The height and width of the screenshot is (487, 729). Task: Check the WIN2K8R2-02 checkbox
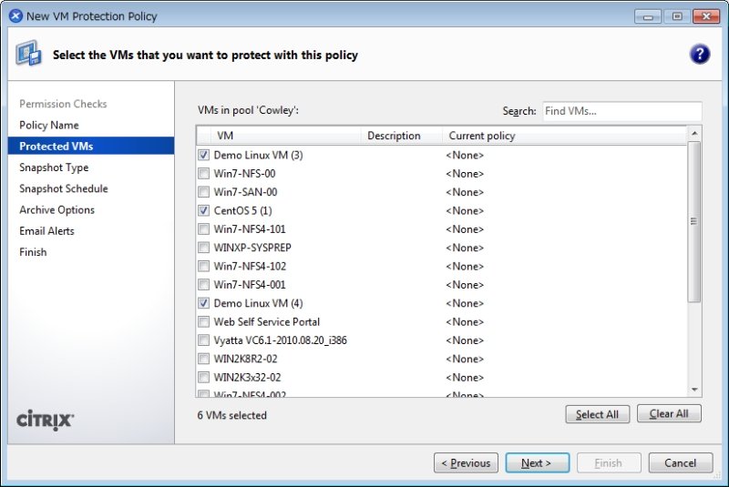[x=203, y=360]
